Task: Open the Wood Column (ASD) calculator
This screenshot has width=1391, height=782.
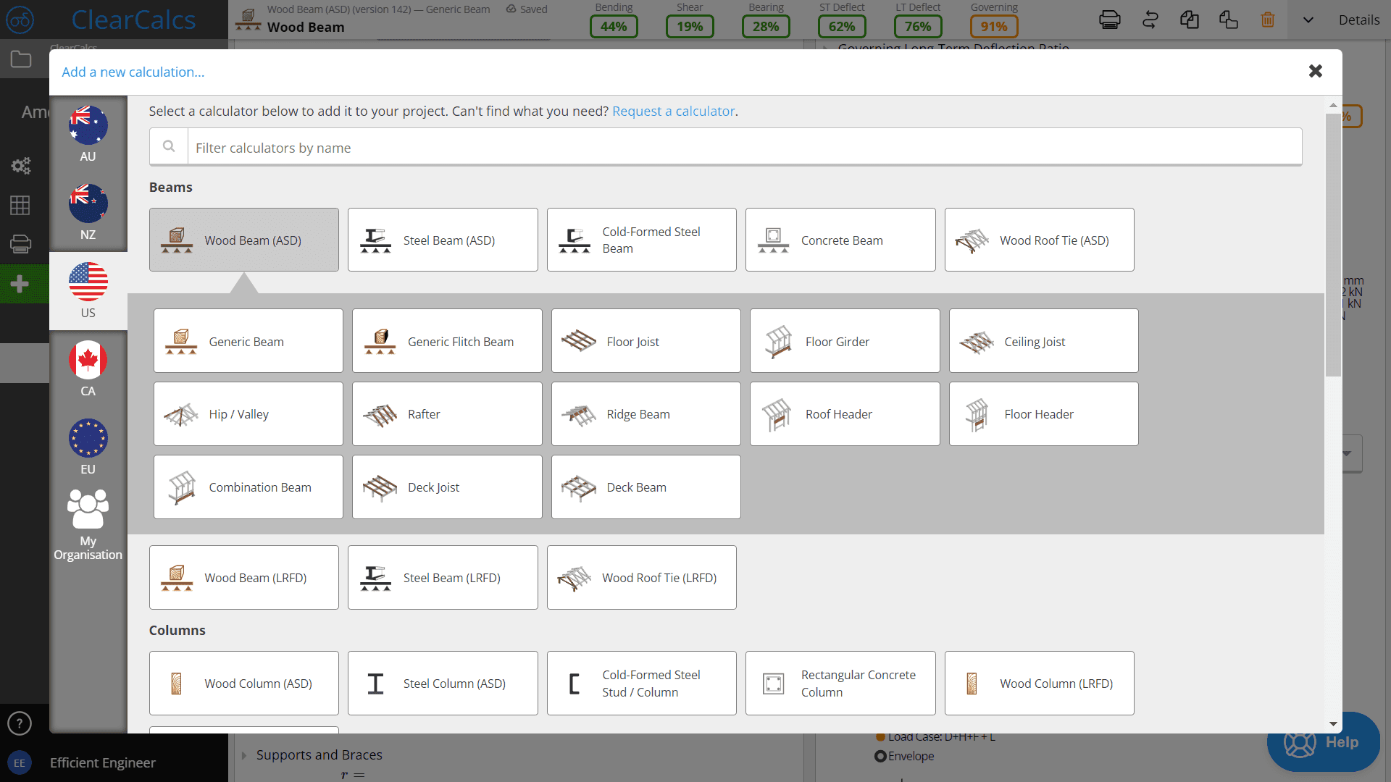Action: [243, 683]
